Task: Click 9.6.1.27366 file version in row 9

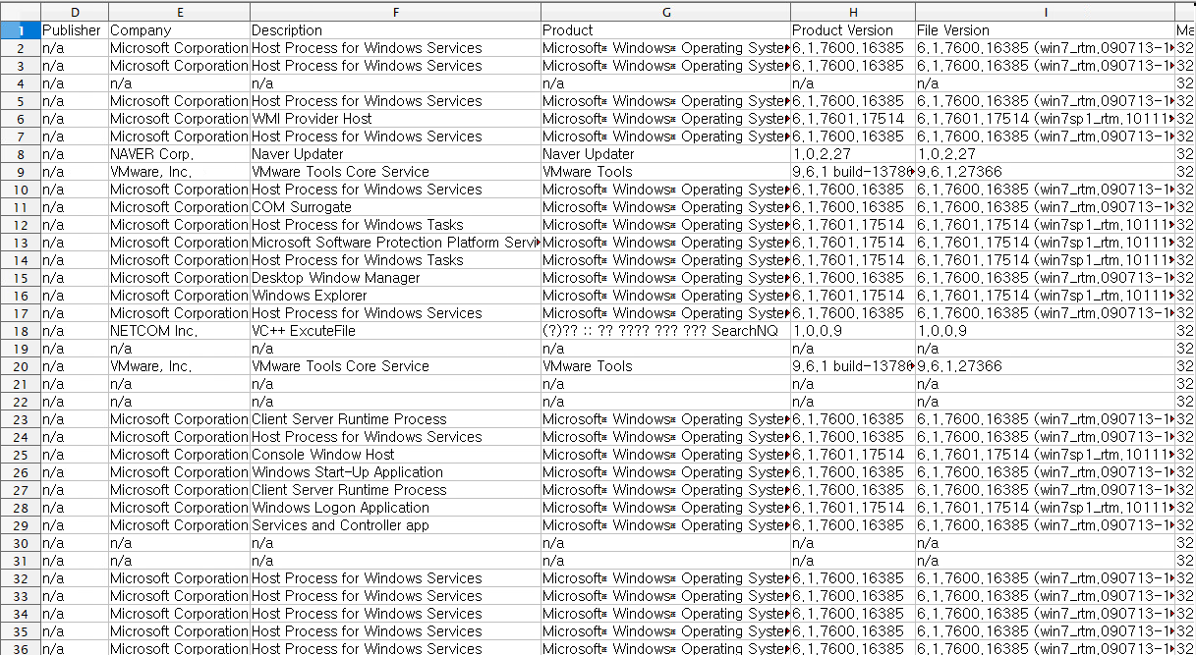Action: pyautogui.click(x=1045, y=172)
